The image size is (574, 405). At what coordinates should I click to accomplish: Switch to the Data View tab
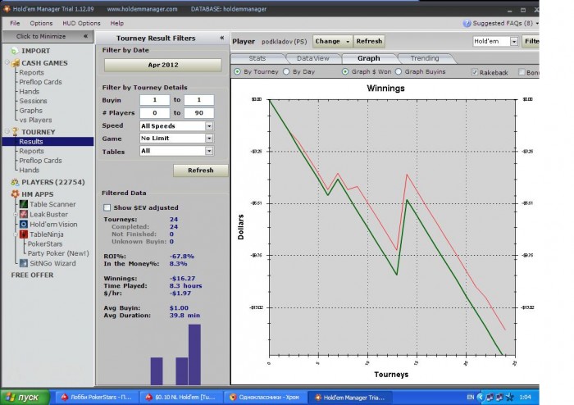313,58
